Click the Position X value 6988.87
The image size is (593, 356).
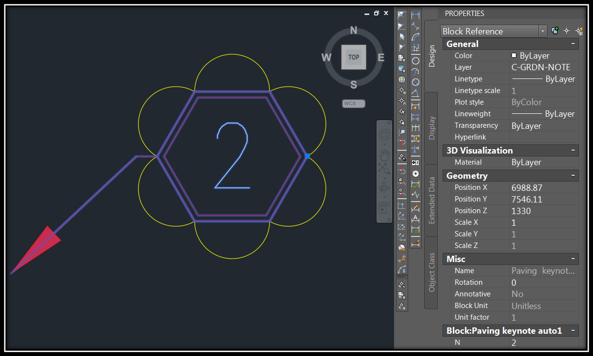pos(527,187)
